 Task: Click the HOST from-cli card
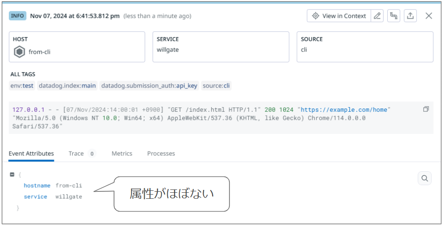point(77,47)
